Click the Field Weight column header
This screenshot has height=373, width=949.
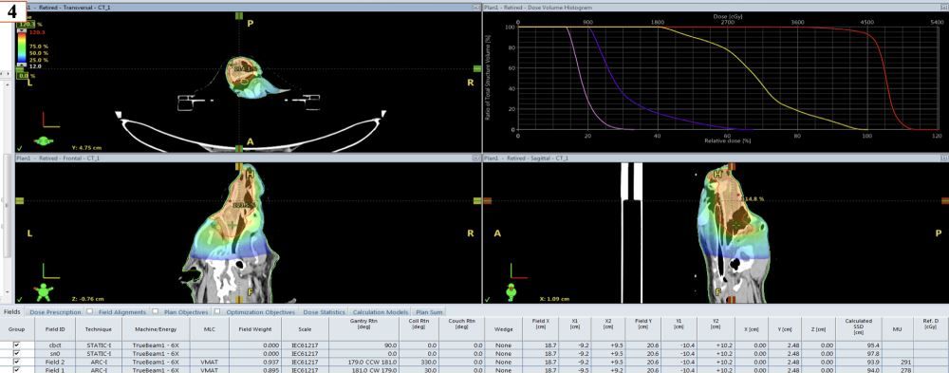pyautogui.click(x=254, y=329)
